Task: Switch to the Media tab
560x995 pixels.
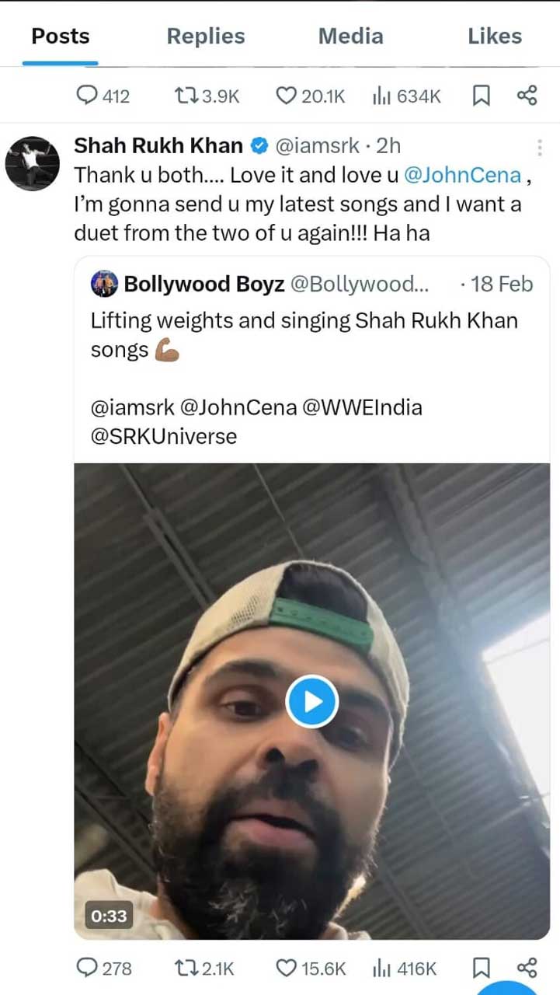Action: 350,36
